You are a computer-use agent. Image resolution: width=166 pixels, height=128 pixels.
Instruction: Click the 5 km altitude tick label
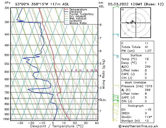101,63
